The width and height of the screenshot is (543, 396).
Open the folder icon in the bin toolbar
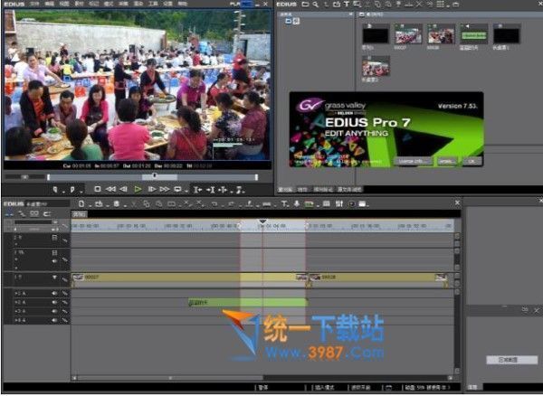pyautogui.click(x=304, y=5)
